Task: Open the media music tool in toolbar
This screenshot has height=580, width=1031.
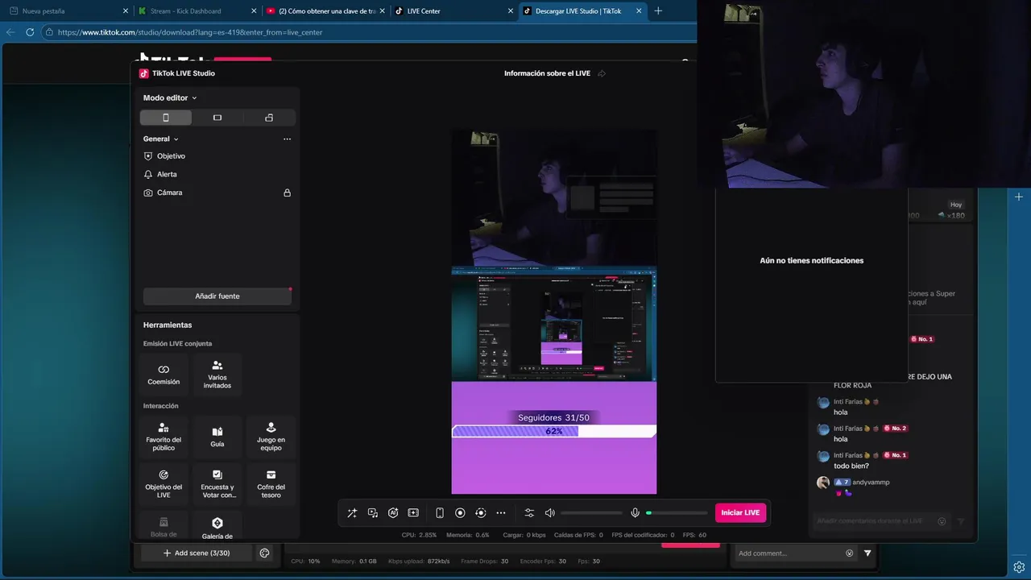Action: coord(373,513)
